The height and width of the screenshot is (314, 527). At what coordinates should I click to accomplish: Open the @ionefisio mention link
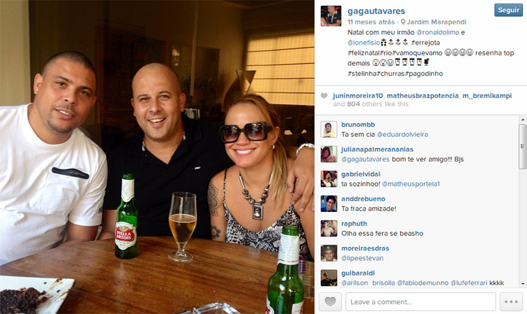(x=363, y=43)
